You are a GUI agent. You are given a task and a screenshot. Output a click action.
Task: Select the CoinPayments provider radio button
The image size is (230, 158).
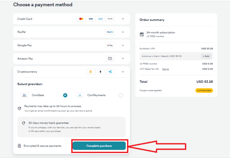tap(121, 95)
